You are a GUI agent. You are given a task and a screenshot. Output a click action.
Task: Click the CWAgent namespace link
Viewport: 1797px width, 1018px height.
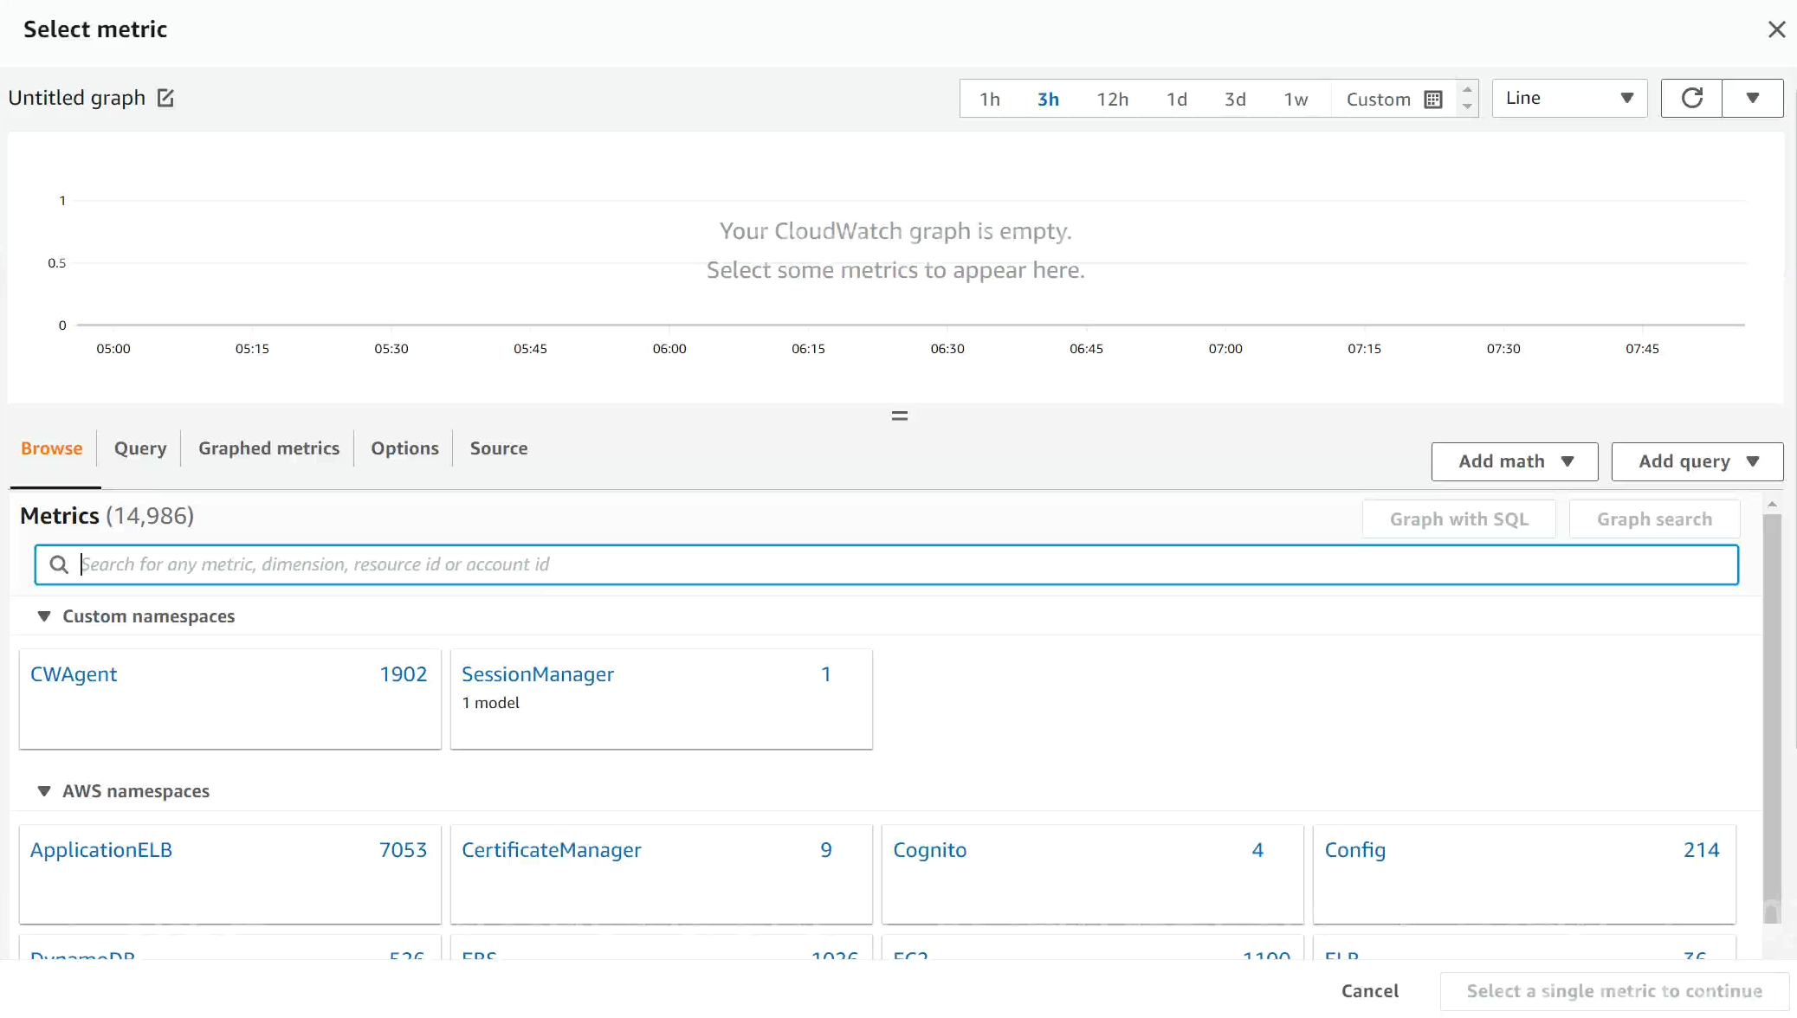tap(74, 673)
